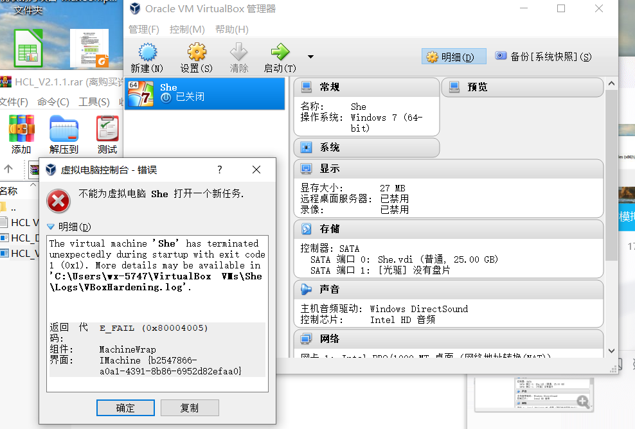Click the green spreadsheet desktop icon
Image resolution: width=635 pixels, height=429 pixels.
[x=28, y=48]
